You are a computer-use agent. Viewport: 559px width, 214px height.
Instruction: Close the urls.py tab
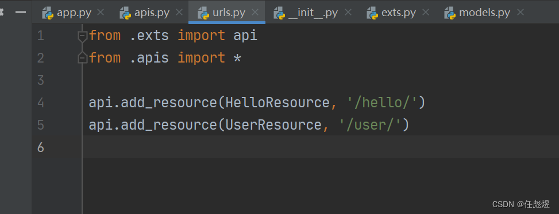(255, 13)
